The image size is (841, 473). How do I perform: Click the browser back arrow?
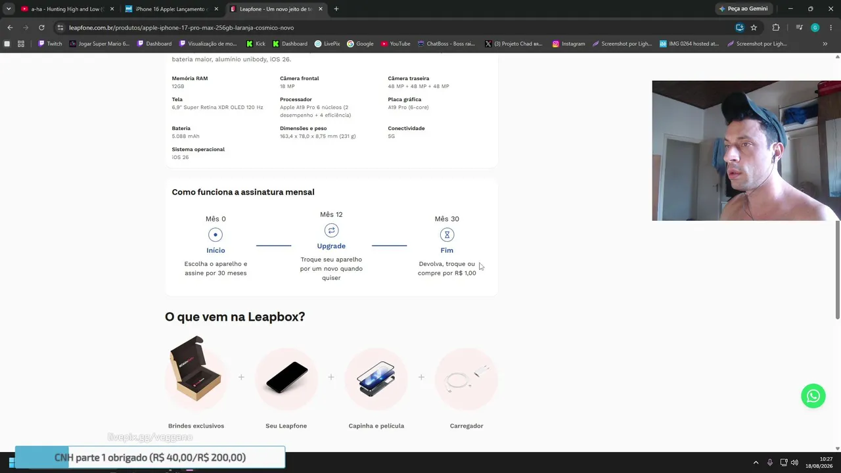pos(10,28)
